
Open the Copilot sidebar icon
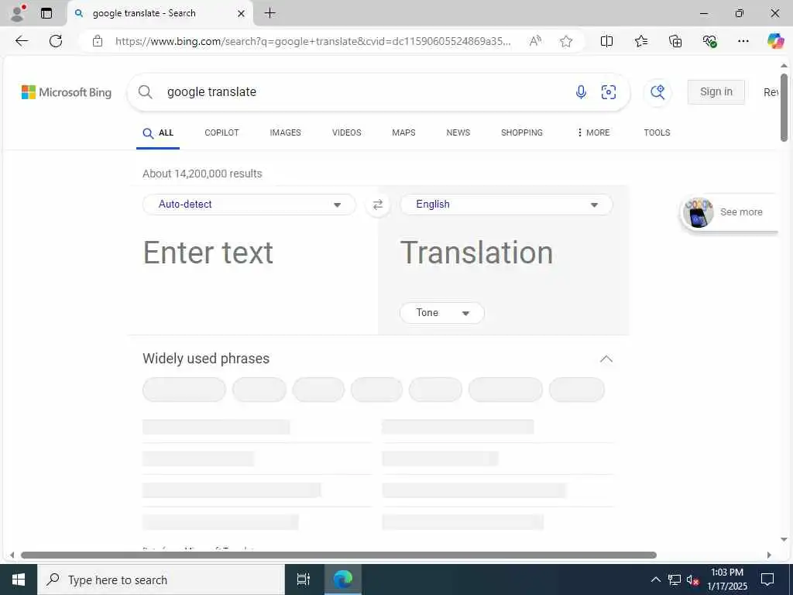click(775, 41)
